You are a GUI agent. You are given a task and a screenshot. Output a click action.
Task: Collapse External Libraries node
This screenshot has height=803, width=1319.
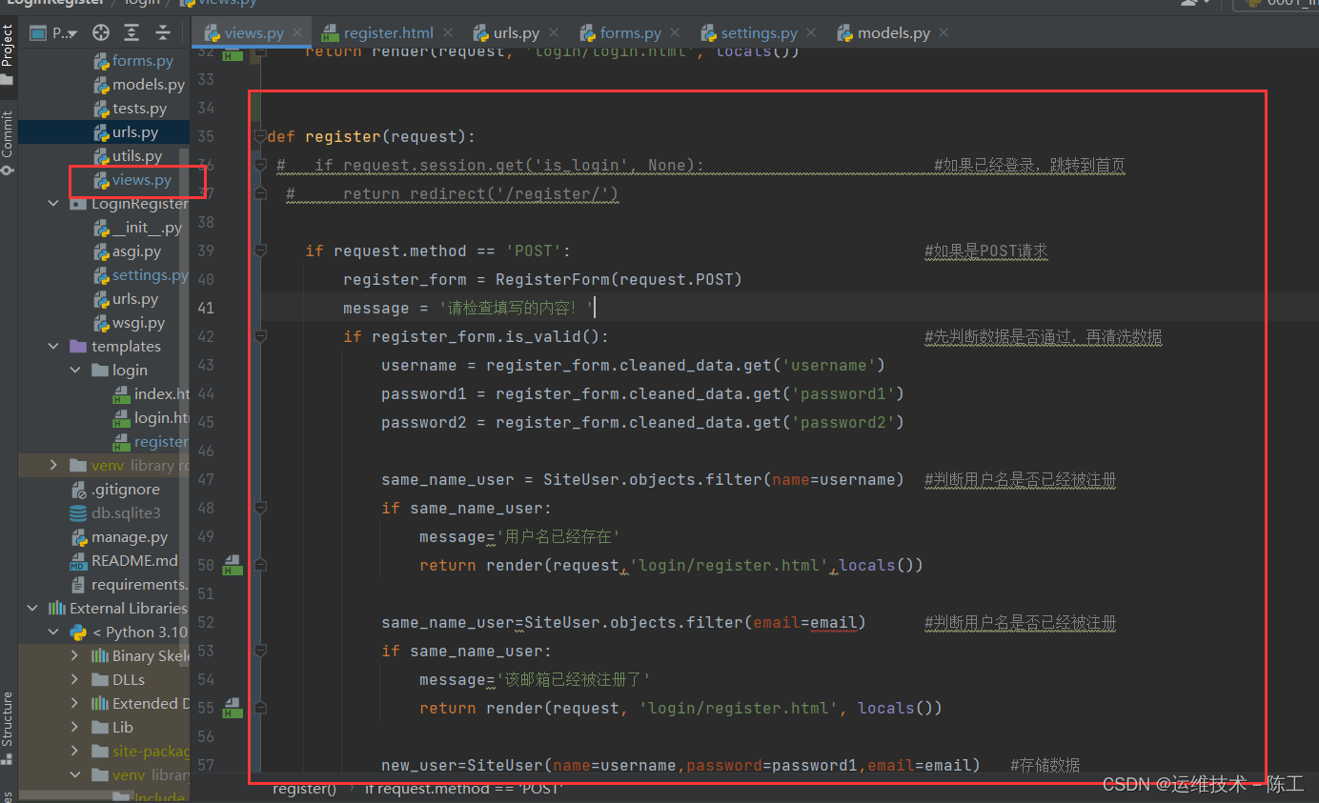click(32, 609)
